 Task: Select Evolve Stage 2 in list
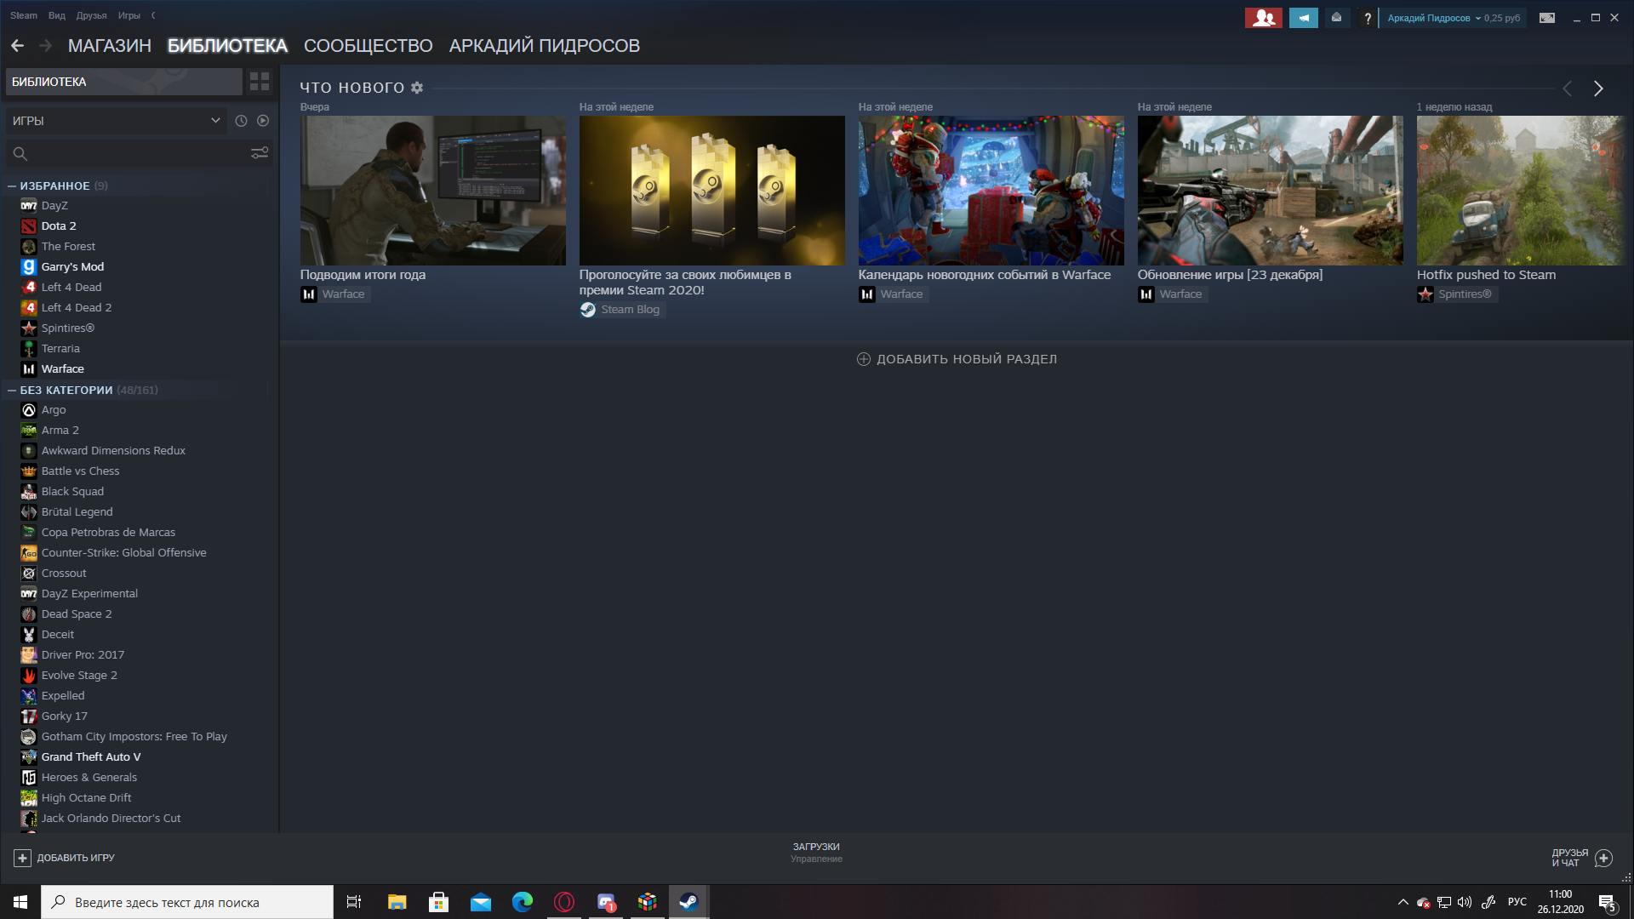(x=79, y=676)
